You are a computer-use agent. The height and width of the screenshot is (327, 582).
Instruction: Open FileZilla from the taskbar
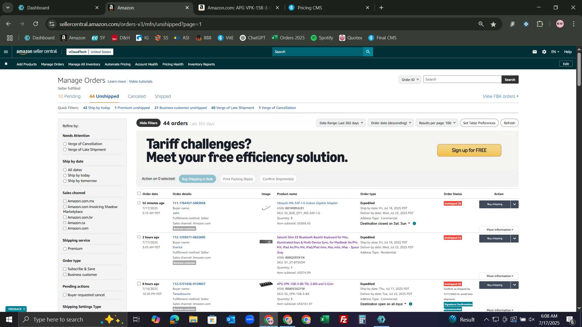pos(343,319)
